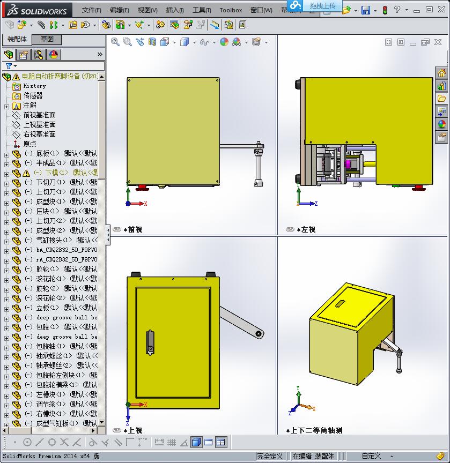Image resolution: width=450 pixels, height=463 pixels.
Task: Expand more manager tabs with chevron
Action: (100, 54)
